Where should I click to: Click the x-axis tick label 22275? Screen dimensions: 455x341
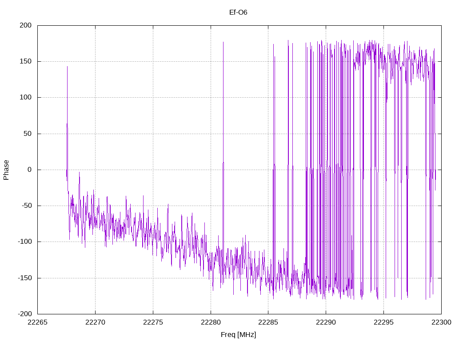coord(153,322)
